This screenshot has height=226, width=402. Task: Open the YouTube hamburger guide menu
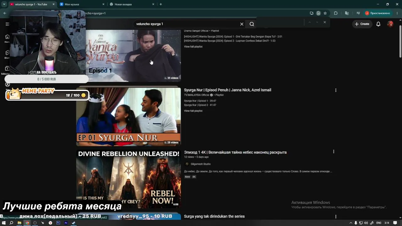click(7, 24)
